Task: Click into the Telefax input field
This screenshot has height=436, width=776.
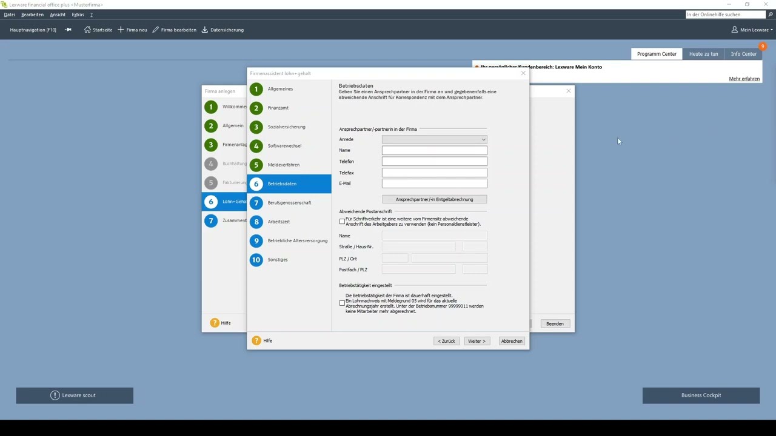Action: click(434, 173)
